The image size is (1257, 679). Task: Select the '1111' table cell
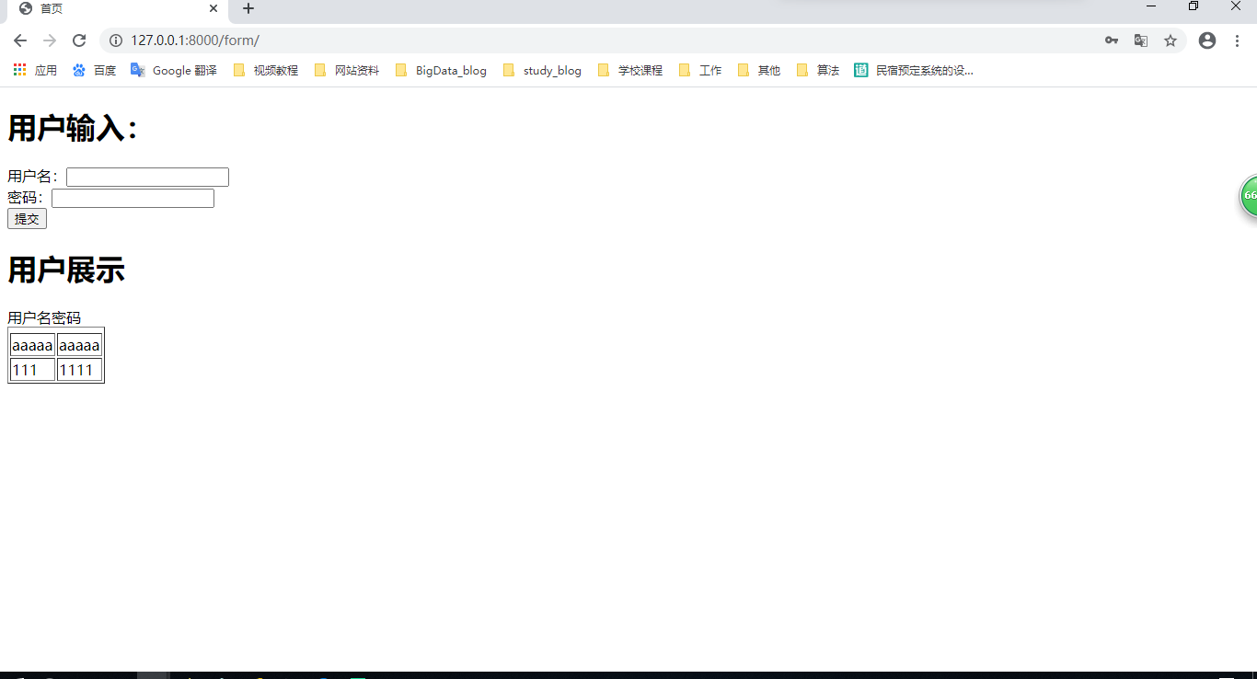pyautogui.click(x=79, y=370)
